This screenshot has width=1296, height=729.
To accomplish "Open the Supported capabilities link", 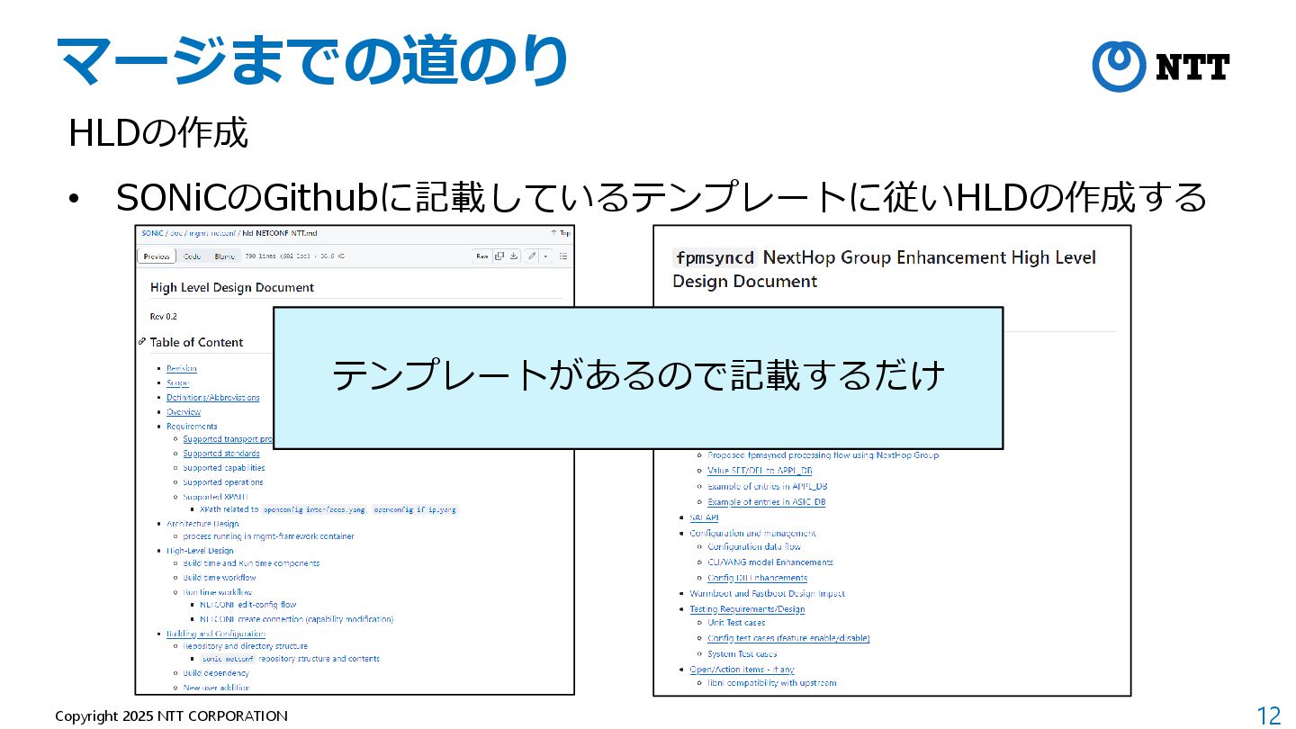I will tap(224, 468).
